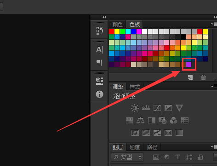Viewport: 217px width, 166px height.
Task: Toggle the pixel layer filter
Action: coord(156,157)
